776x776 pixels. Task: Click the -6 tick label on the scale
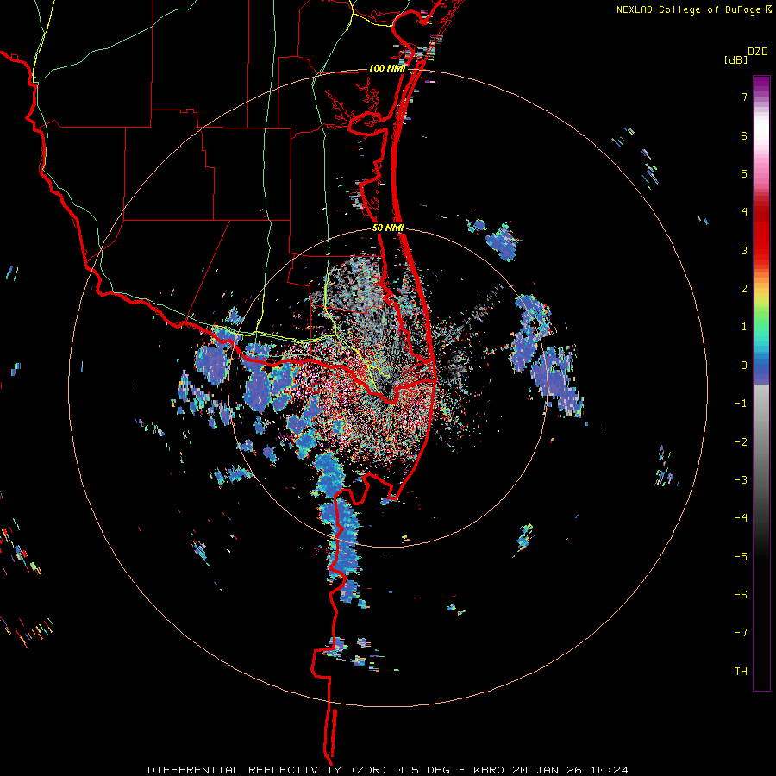pos(741,595)
